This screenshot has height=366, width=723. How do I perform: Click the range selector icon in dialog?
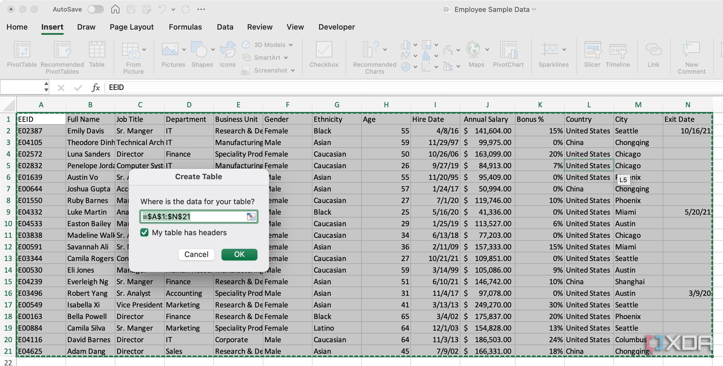tap(251, 216)
